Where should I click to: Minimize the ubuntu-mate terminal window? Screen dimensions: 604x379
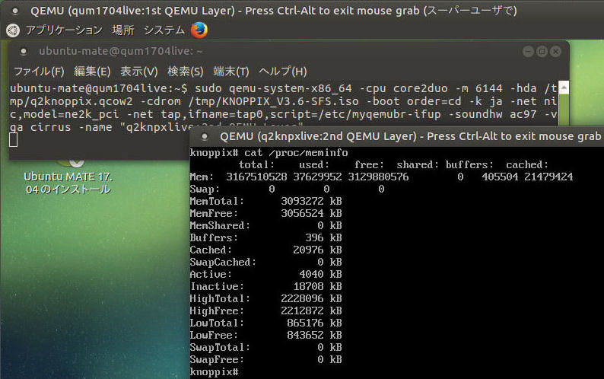(528, 51)
